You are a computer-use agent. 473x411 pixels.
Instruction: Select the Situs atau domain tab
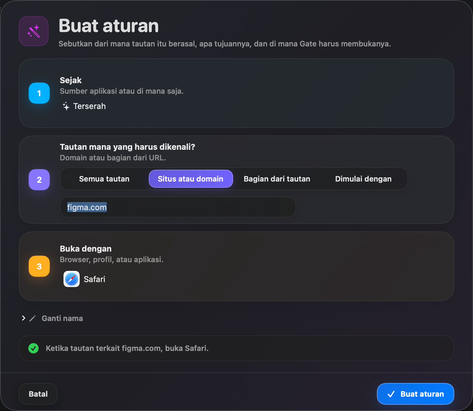pos(191,179)
